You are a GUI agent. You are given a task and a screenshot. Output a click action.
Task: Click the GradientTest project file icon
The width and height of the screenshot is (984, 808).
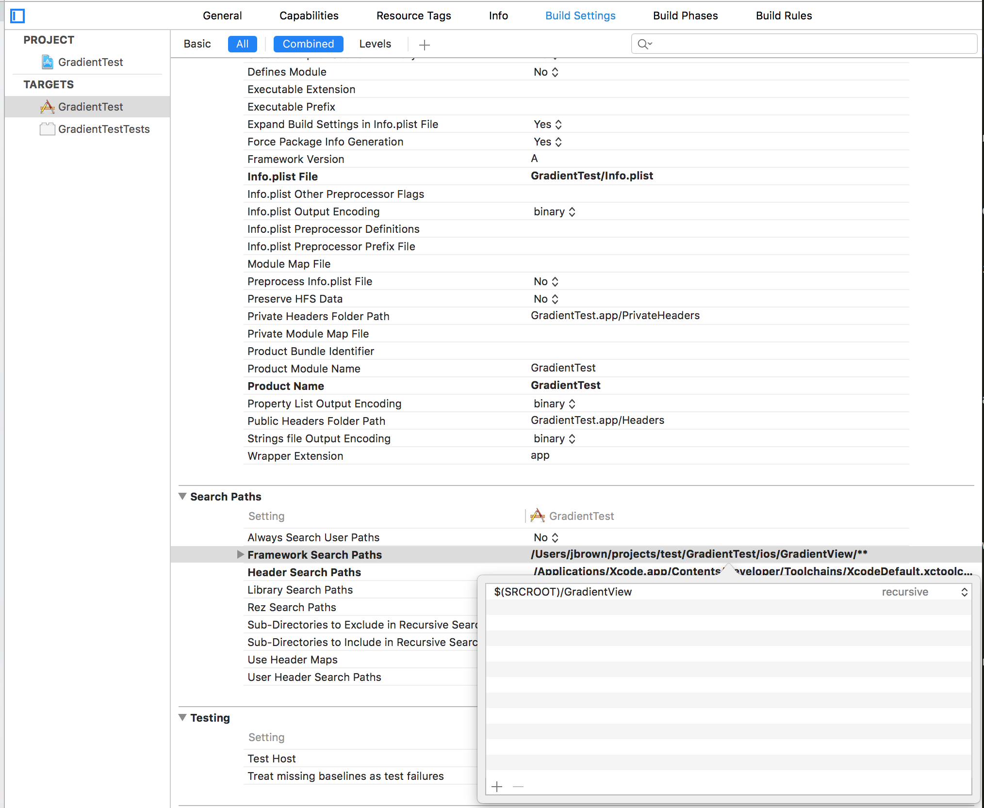48,62
